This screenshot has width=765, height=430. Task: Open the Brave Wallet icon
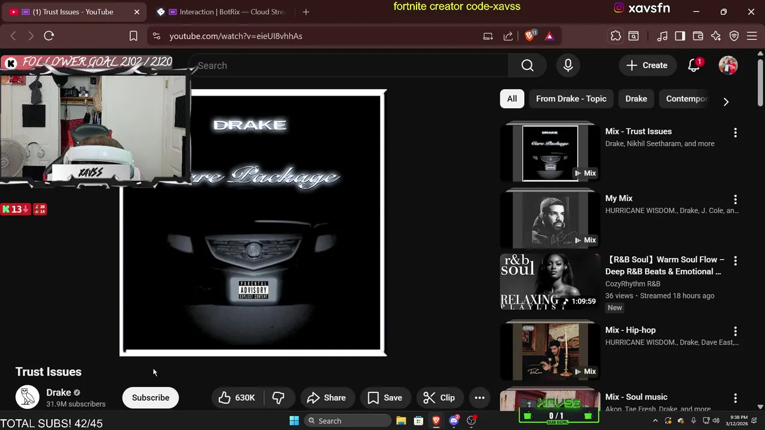[x=698, y=36]
